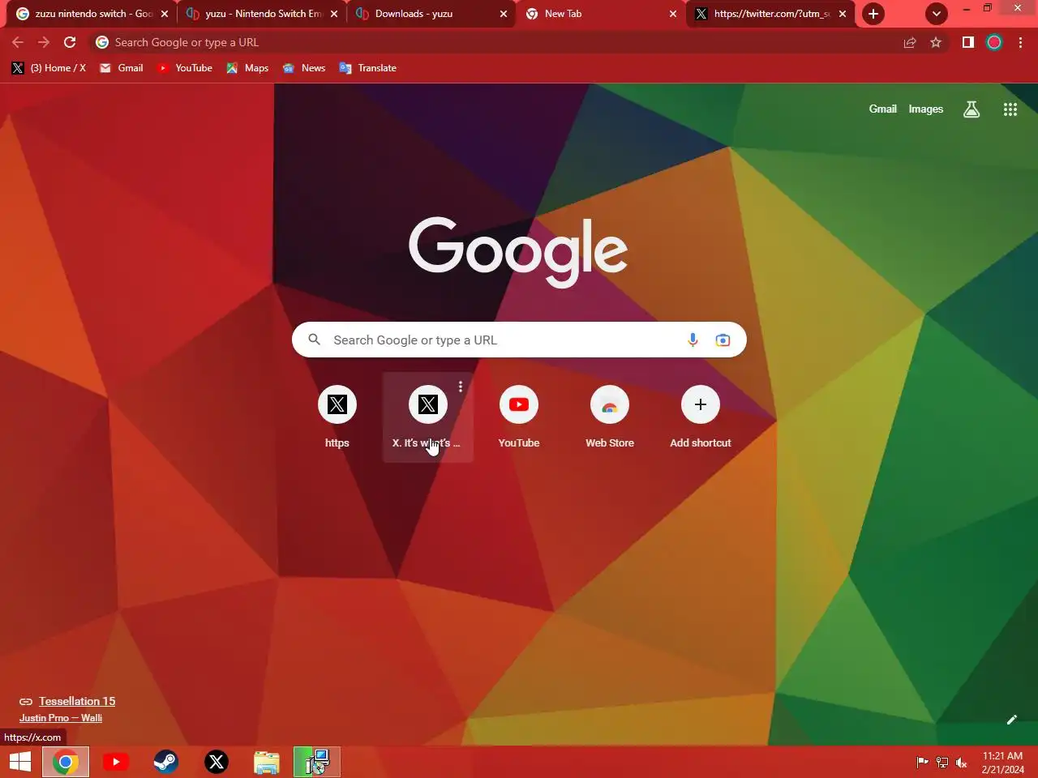Search by image with the camera icon
The height and width of the screenshot is (778, 1038).
[x=723, y=340]
